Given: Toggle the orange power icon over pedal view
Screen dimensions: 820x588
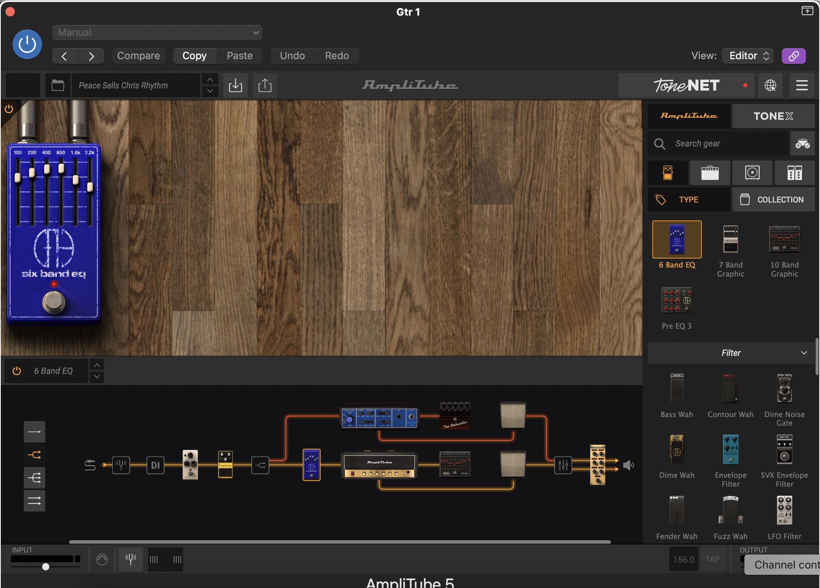Looking at the screenshot, I should (9, 109).
